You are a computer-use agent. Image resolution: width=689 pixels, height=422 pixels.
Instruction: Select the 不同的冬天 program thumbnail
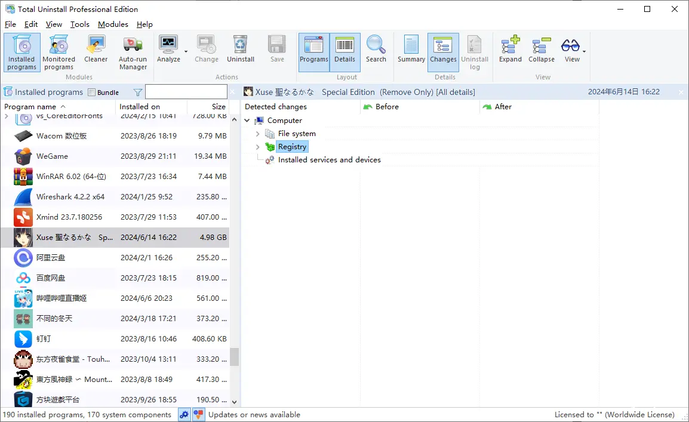point(23,318)
